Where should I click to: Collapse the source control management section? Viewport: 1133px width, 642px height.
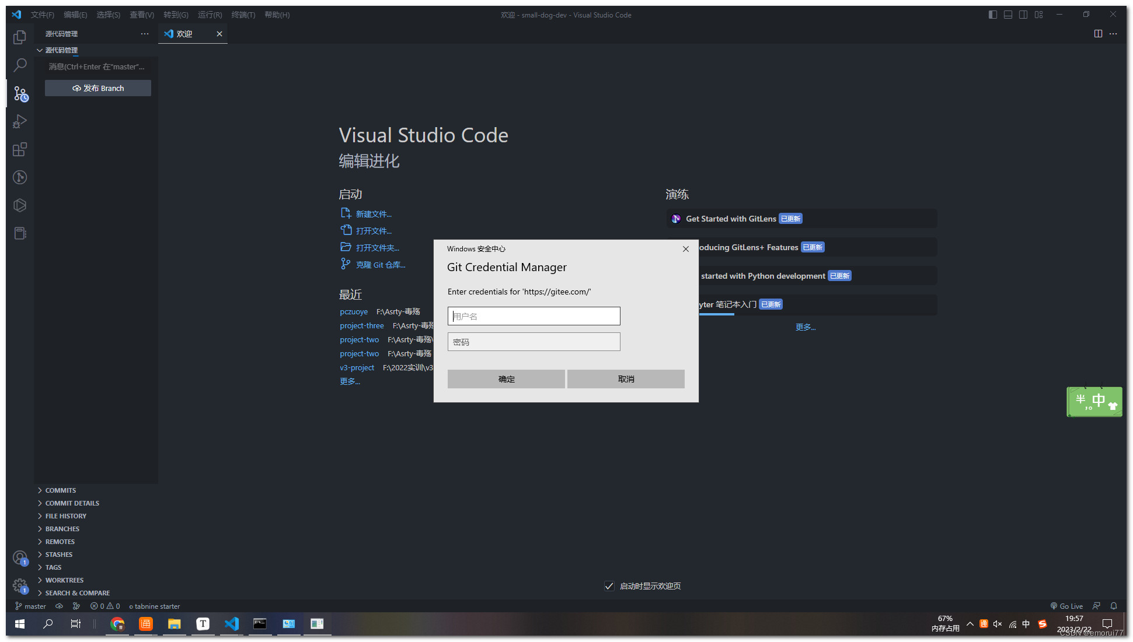[61, 50]
